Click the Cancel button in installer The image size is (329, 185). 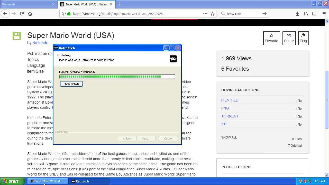(x=168, y=138)
